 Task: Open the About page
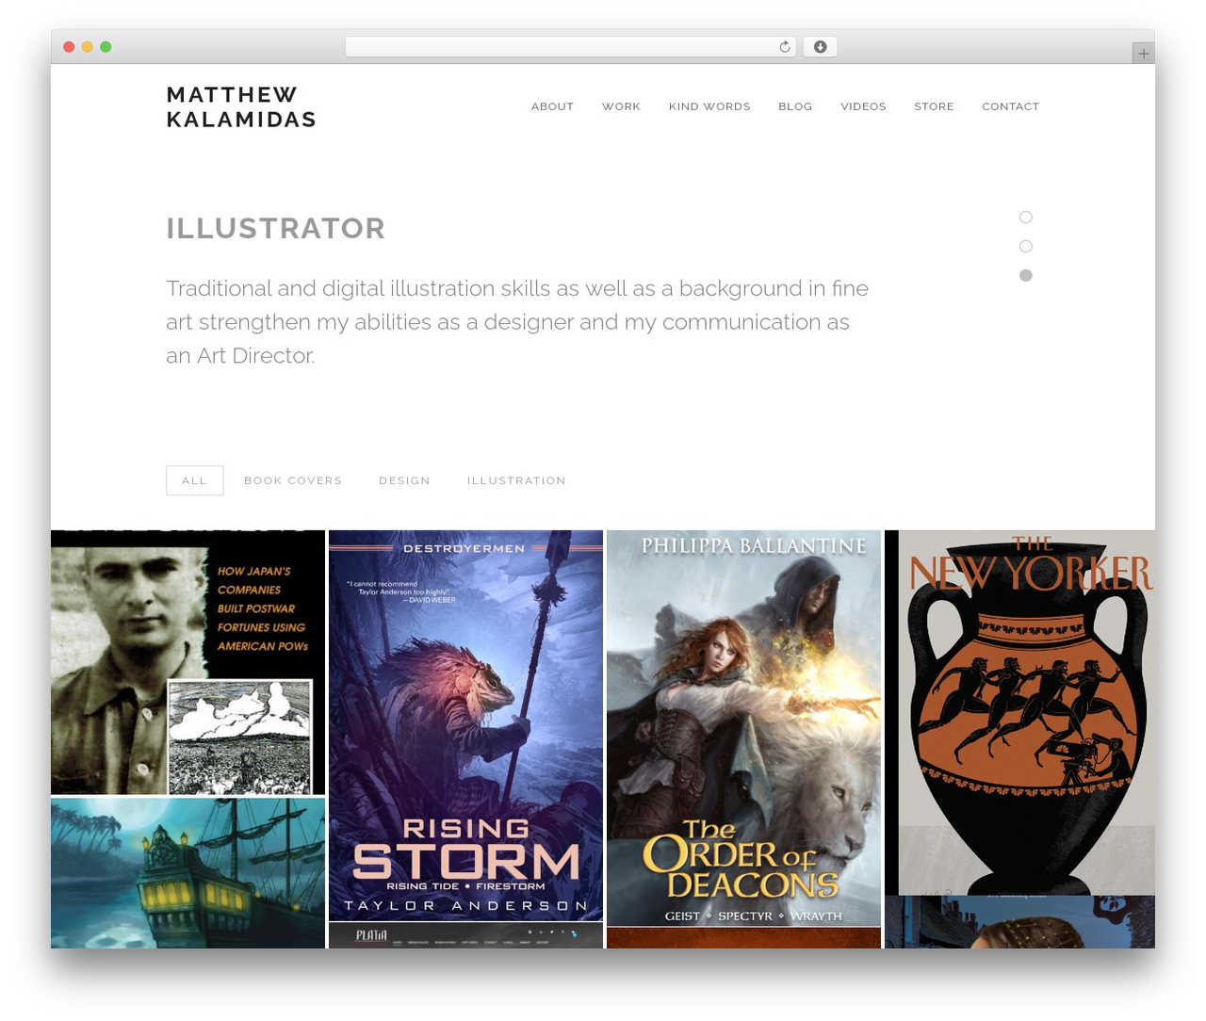(x=552, y=106)
